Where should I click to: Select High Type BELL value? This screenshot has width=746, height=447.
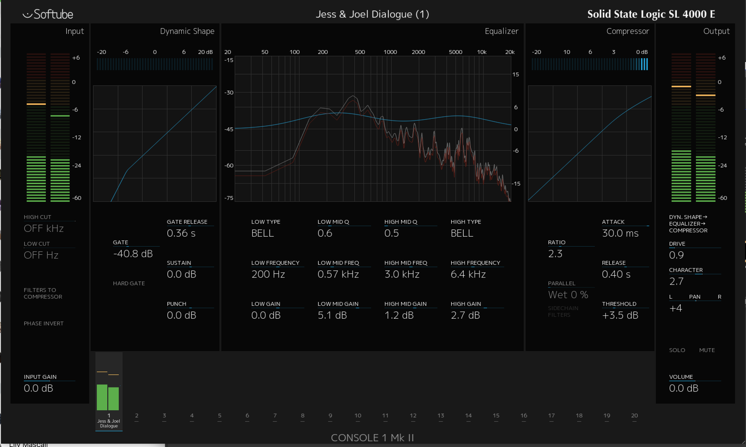pos(462,233)
